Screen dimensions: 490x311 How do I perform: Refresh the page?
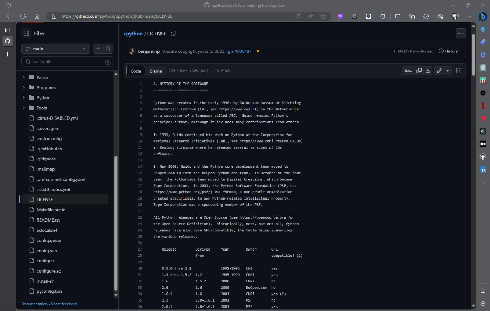point(23,16)
